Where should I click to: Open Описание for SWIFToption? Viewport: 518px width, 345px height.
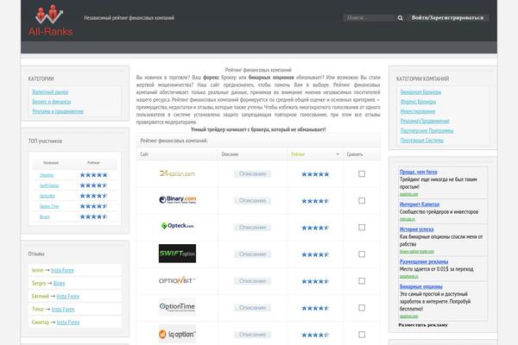[x=252, y=254]
